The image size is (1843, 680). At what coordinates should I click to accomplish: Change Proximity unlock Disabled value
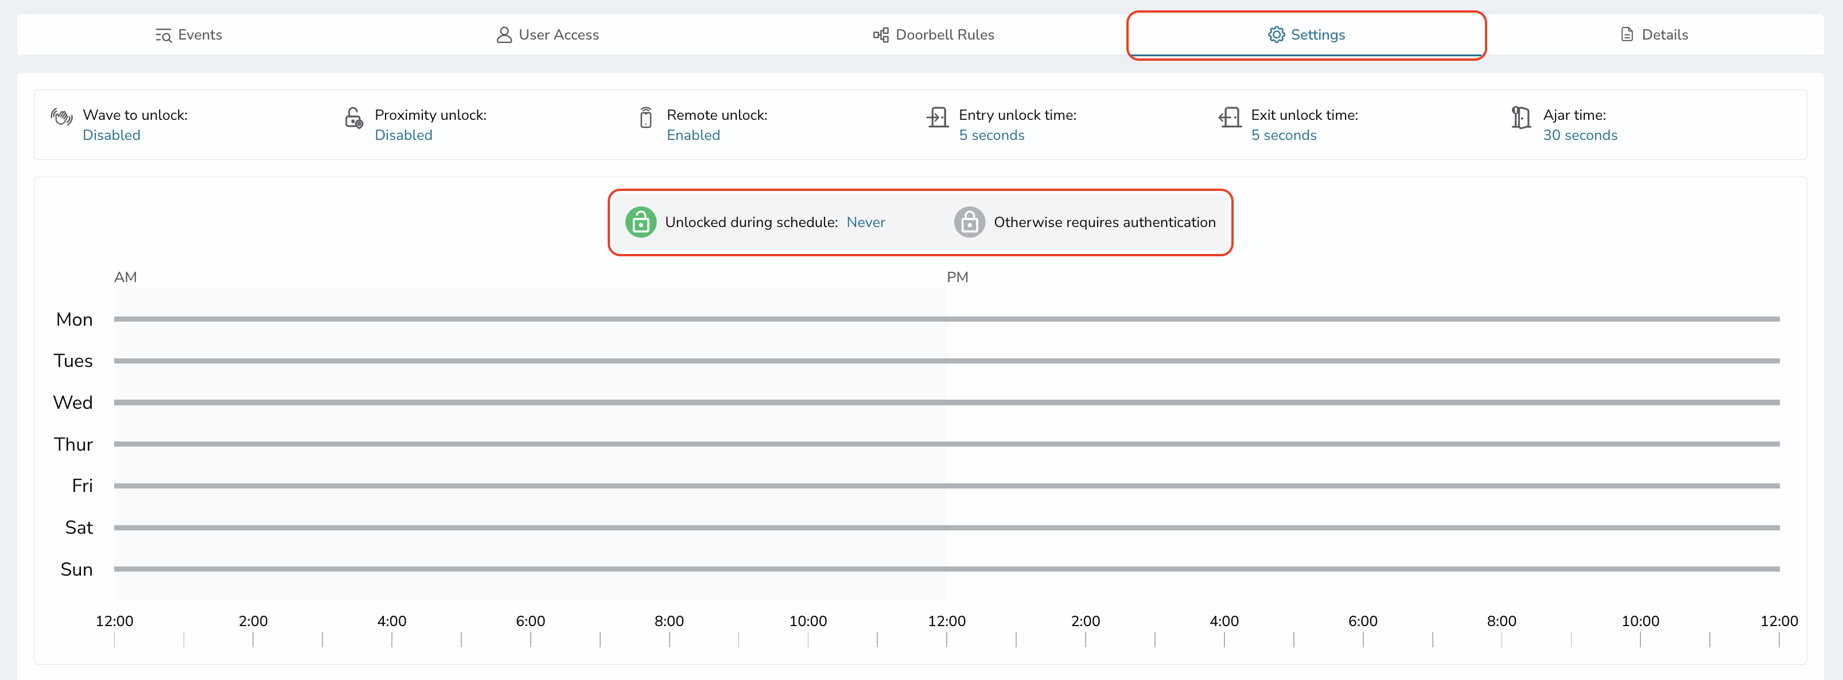click(403, 135)
